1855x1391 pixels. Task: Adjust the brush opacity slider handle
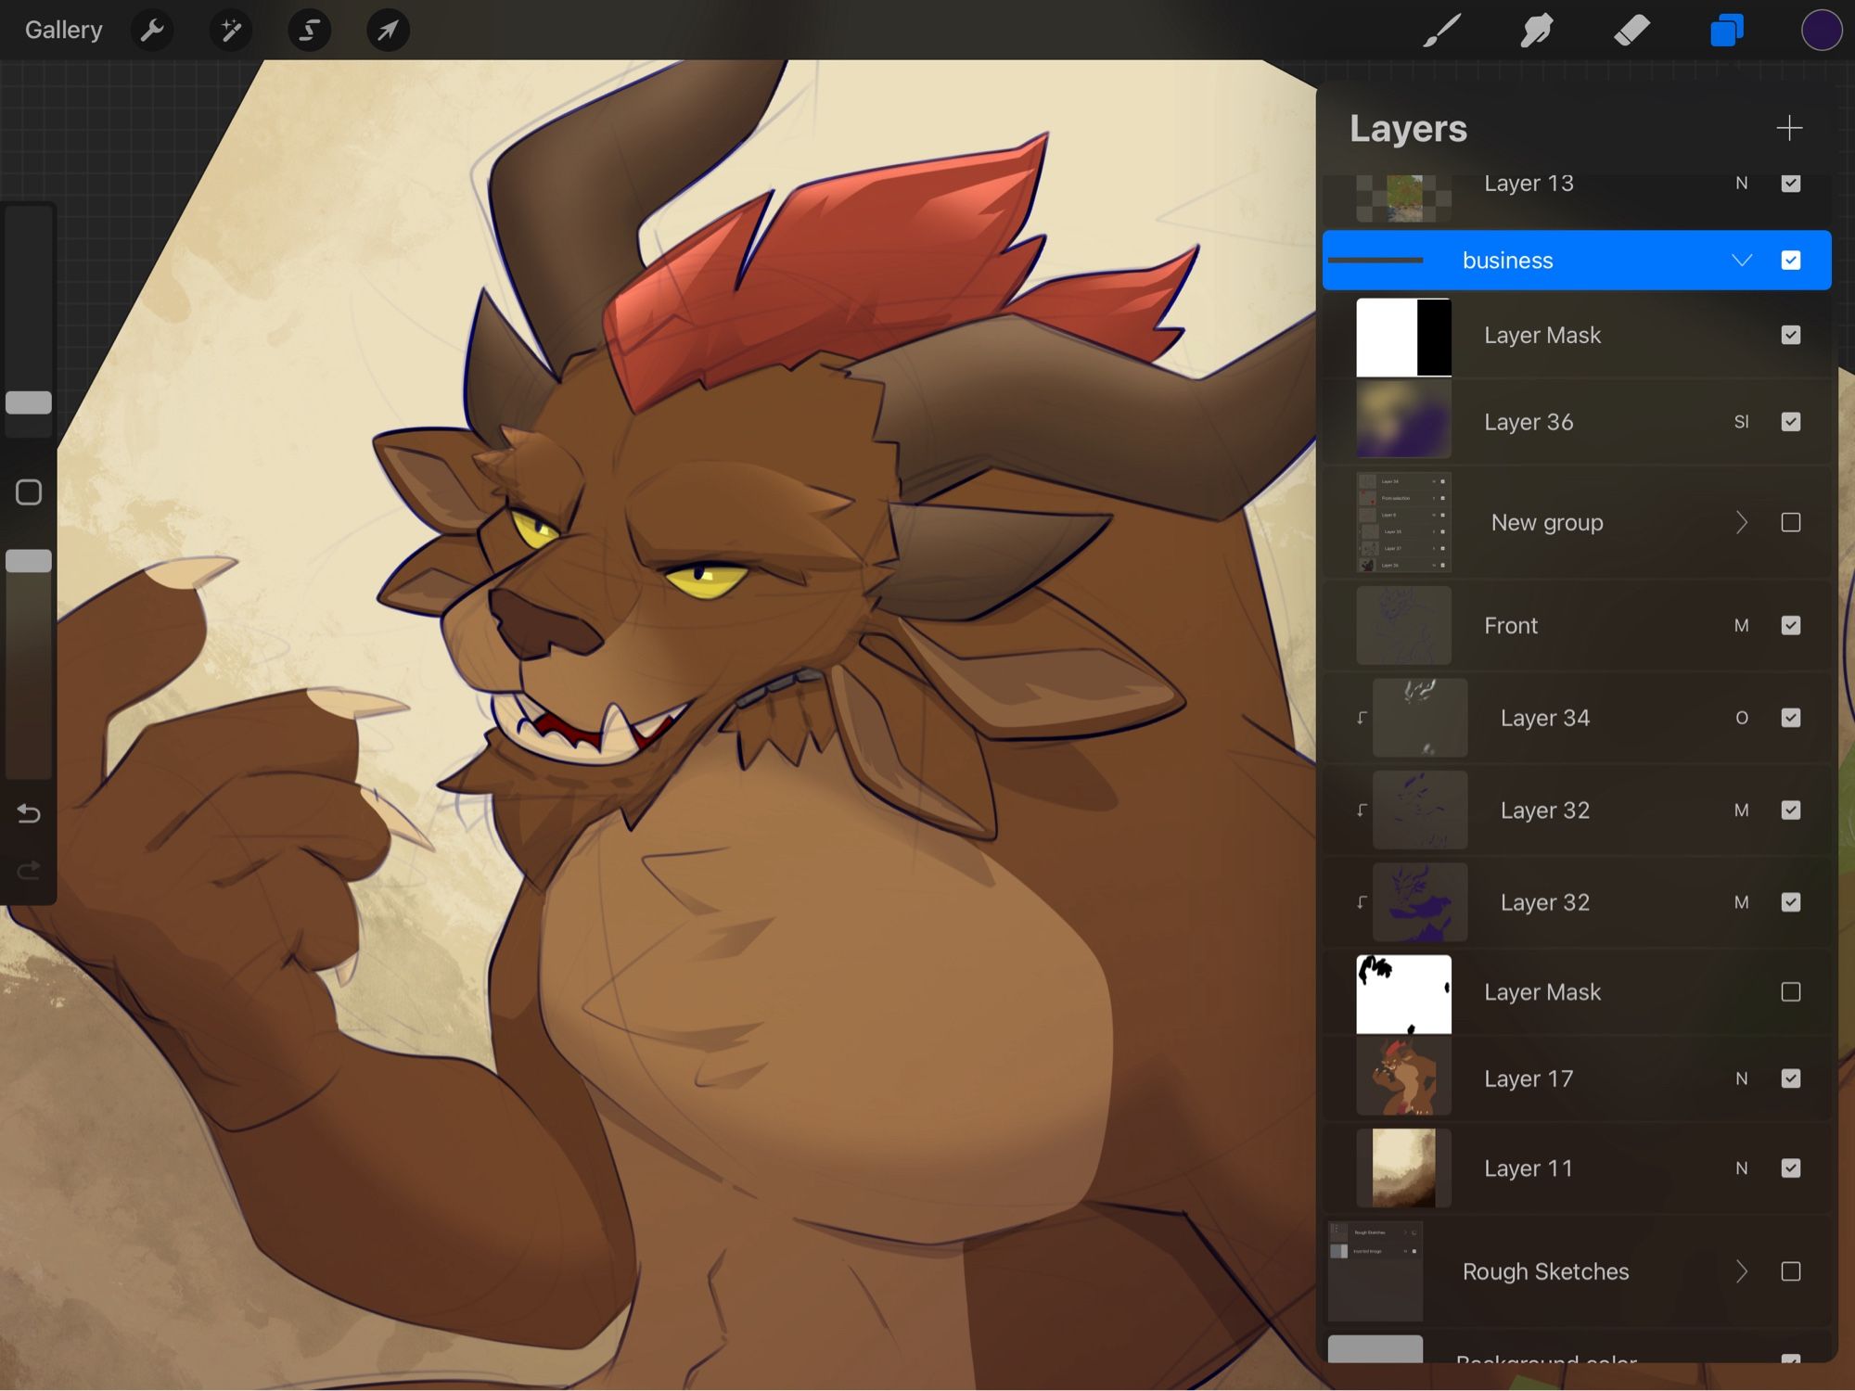click(29, 561)
